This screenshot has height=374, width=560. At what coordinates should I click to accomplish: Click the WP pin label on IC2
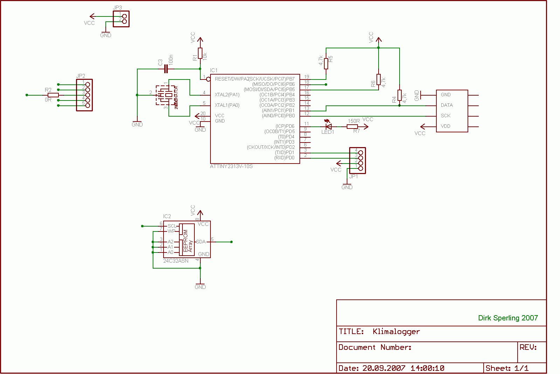click(x=171, y=231)
